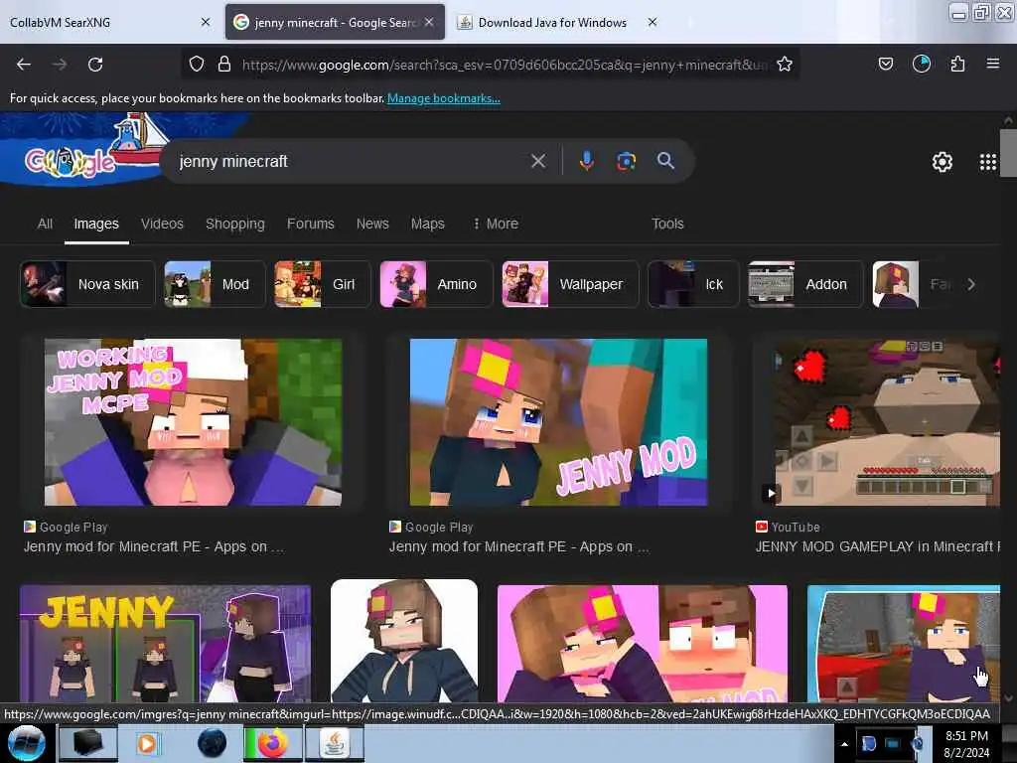Open the More search categories menu
Screen dimensions: 1017x763
point(496,224)
